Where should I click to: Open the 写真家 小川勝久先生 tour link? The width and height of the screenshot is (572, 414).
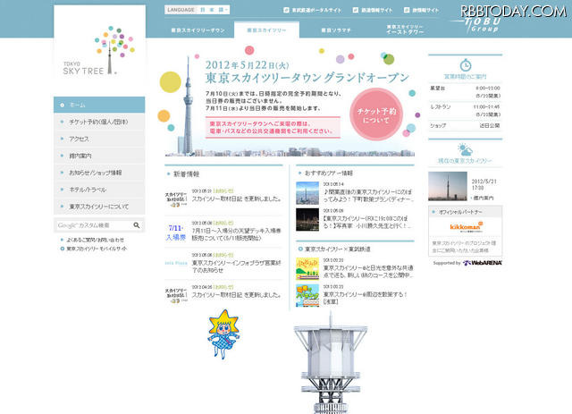point(368,223)
